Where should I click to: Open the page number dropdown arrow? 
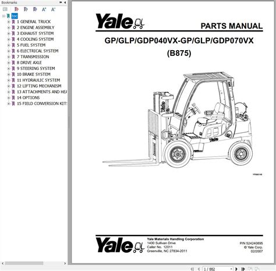(231, 269)
